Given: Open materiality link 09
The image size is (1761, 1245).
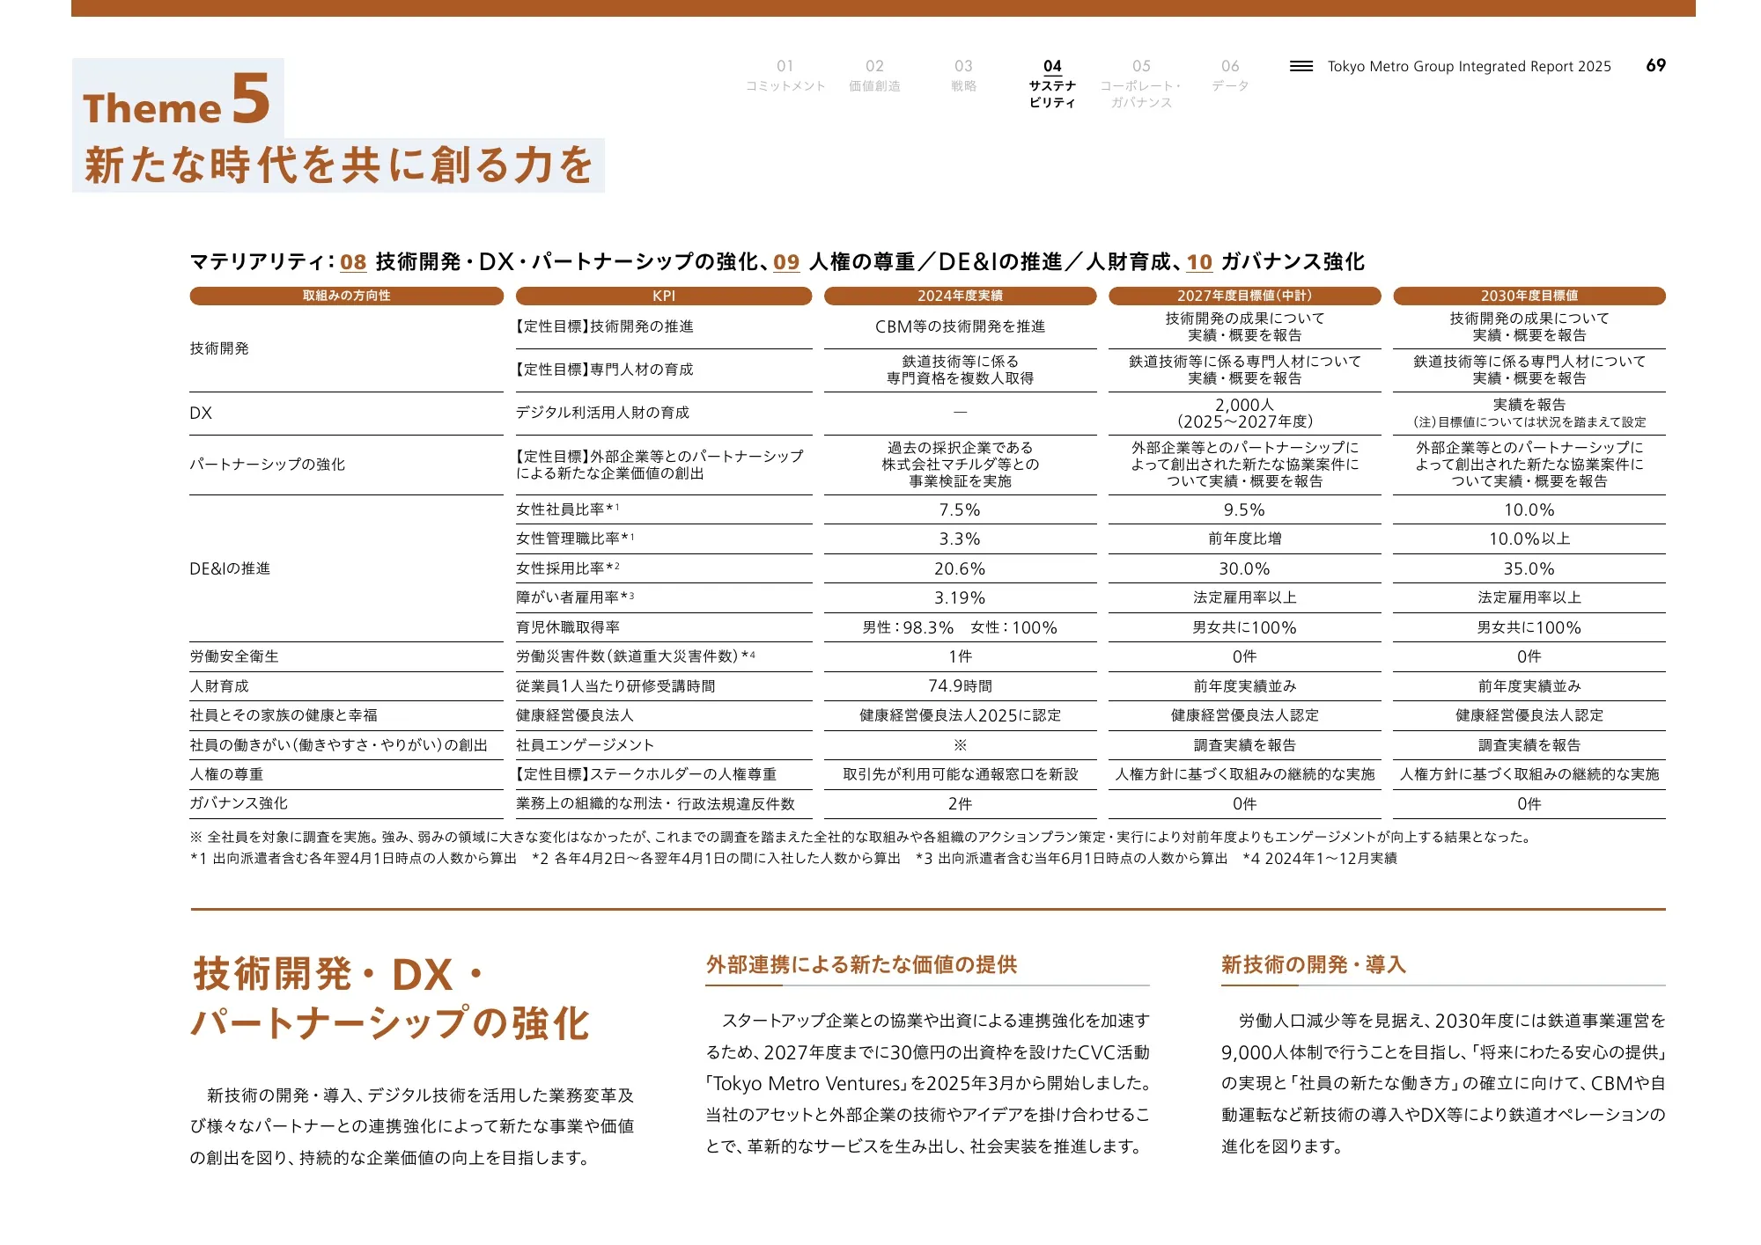Looking at the screenshot, I should click(x=786, y=262).
